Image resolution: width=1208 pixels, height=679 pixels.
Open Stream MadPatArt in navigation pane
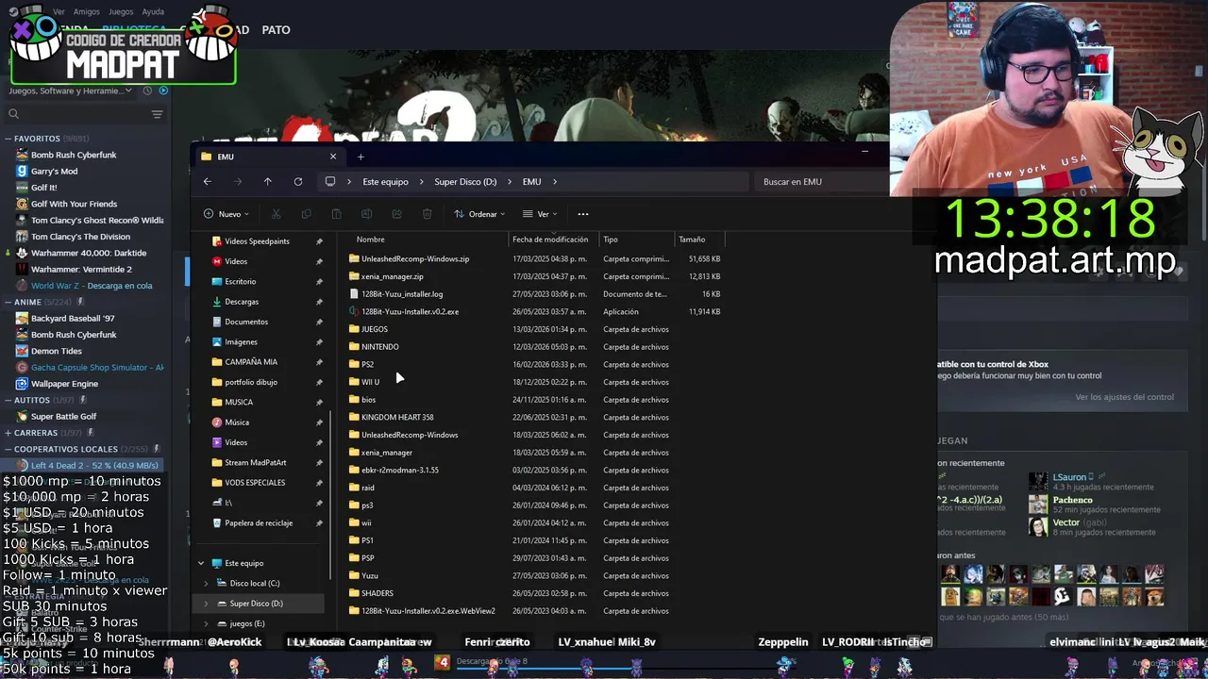[x=255, y=462]
